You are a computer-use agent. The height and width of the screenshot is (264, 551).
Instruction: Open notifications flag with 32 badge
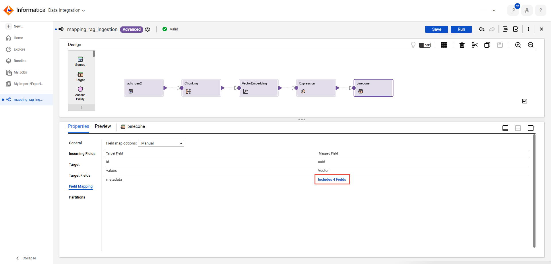coord(513,10)
